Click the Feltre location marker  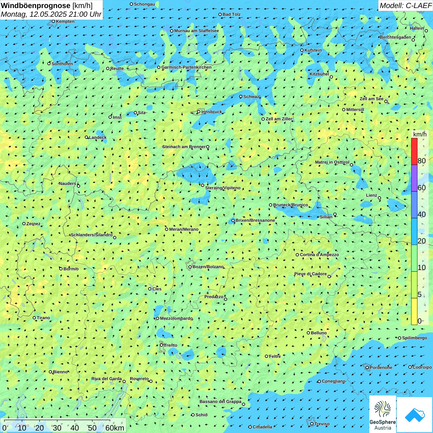pos(267,356)
